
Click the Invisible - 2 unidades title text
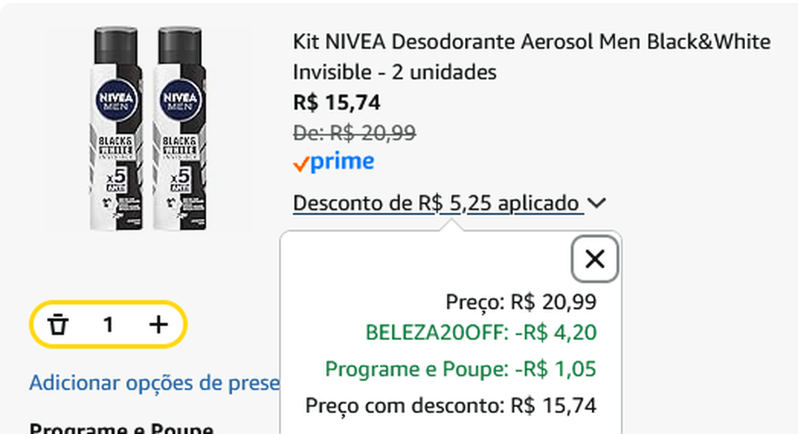(395, 72)
